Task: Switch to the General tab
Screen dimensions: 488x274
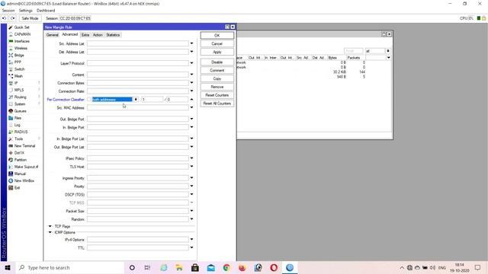Action: coord(53,35)
